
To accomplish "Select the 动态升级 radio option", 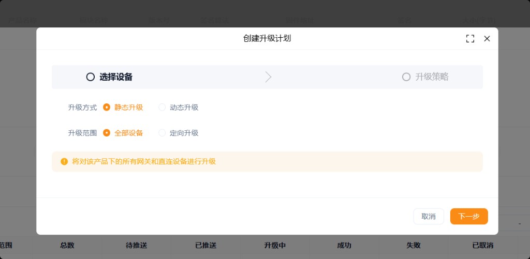I will 179,108.
